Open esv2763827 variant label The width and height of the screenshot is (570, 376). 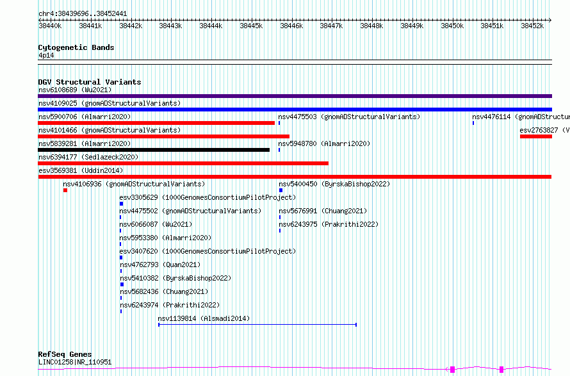pyautogui.click(x=544, y=130)
